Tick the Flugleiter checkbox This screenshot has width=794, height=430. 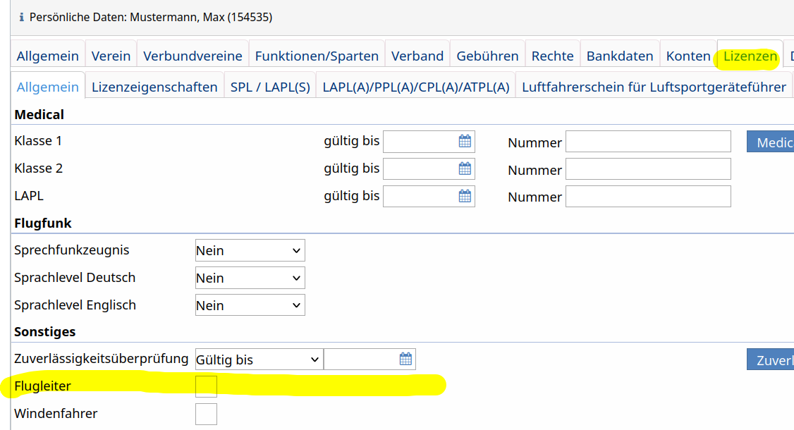click(x=206, y=386)
